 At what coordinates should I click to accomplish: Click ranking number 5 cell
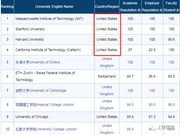tap(8, 62)
